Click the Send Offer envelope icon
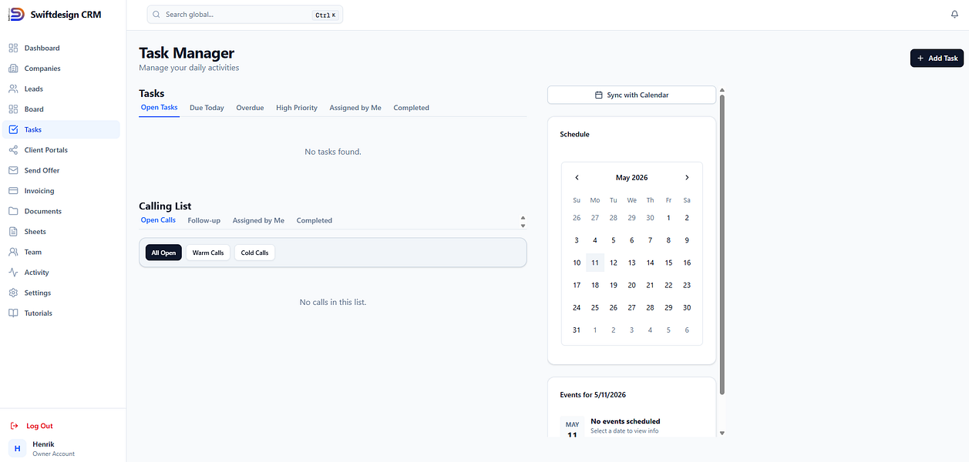The image size is (969, 462). [13, 170]
